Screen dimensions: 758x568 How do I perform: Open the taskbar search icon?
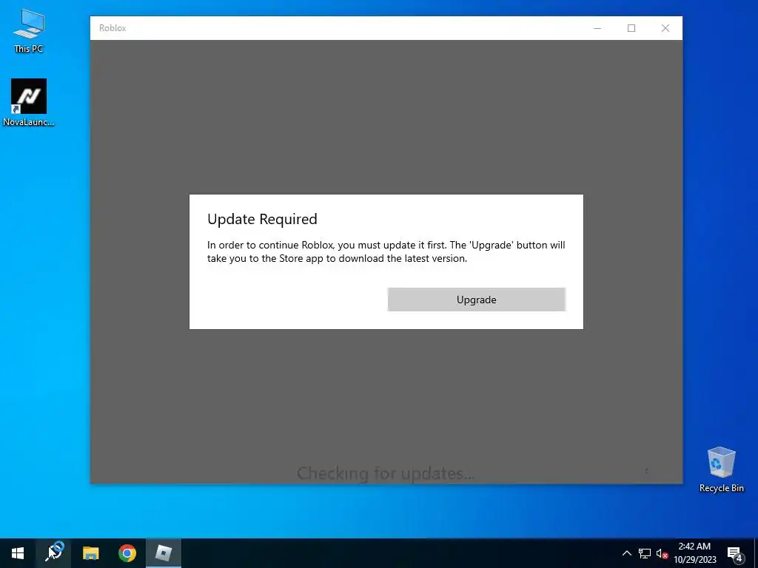[x=53, y=553]
